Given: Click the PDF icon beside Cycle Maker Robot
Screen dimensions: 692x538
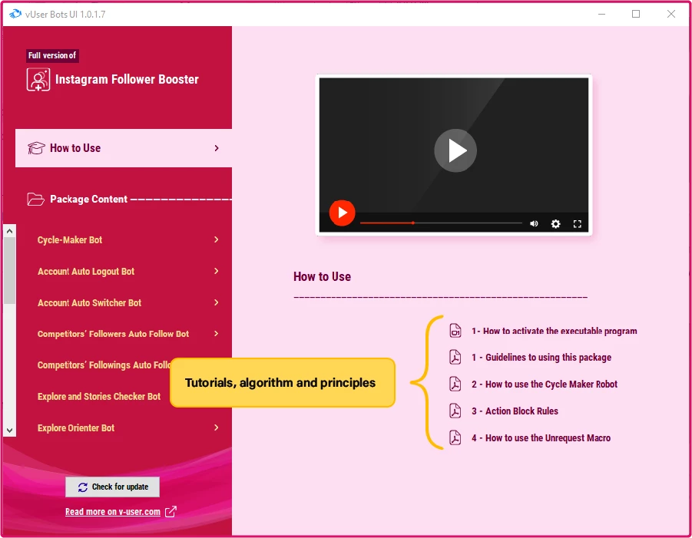Looking at the screenshot, I should coord(455,384).
